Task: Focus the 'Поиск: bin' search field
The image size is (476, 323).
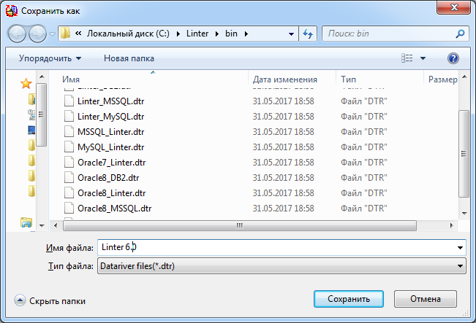Action: [x=388, y=34]
